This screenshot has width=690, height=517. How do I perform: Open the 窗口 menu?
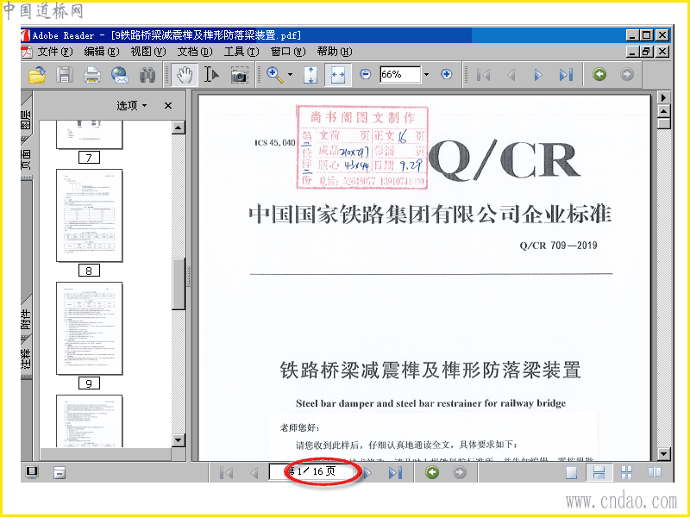coord(288,52)
